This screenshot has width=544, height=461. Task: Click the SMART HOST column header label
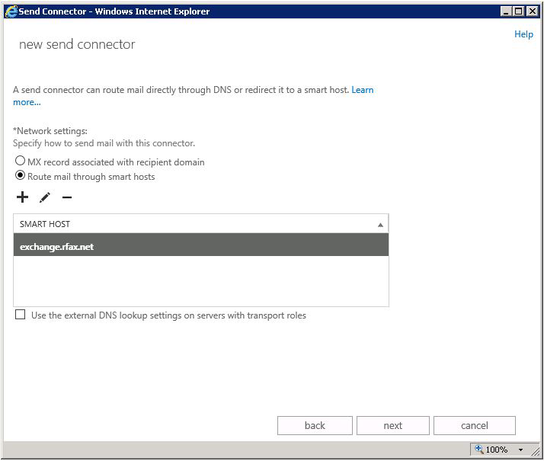point(45,224)
